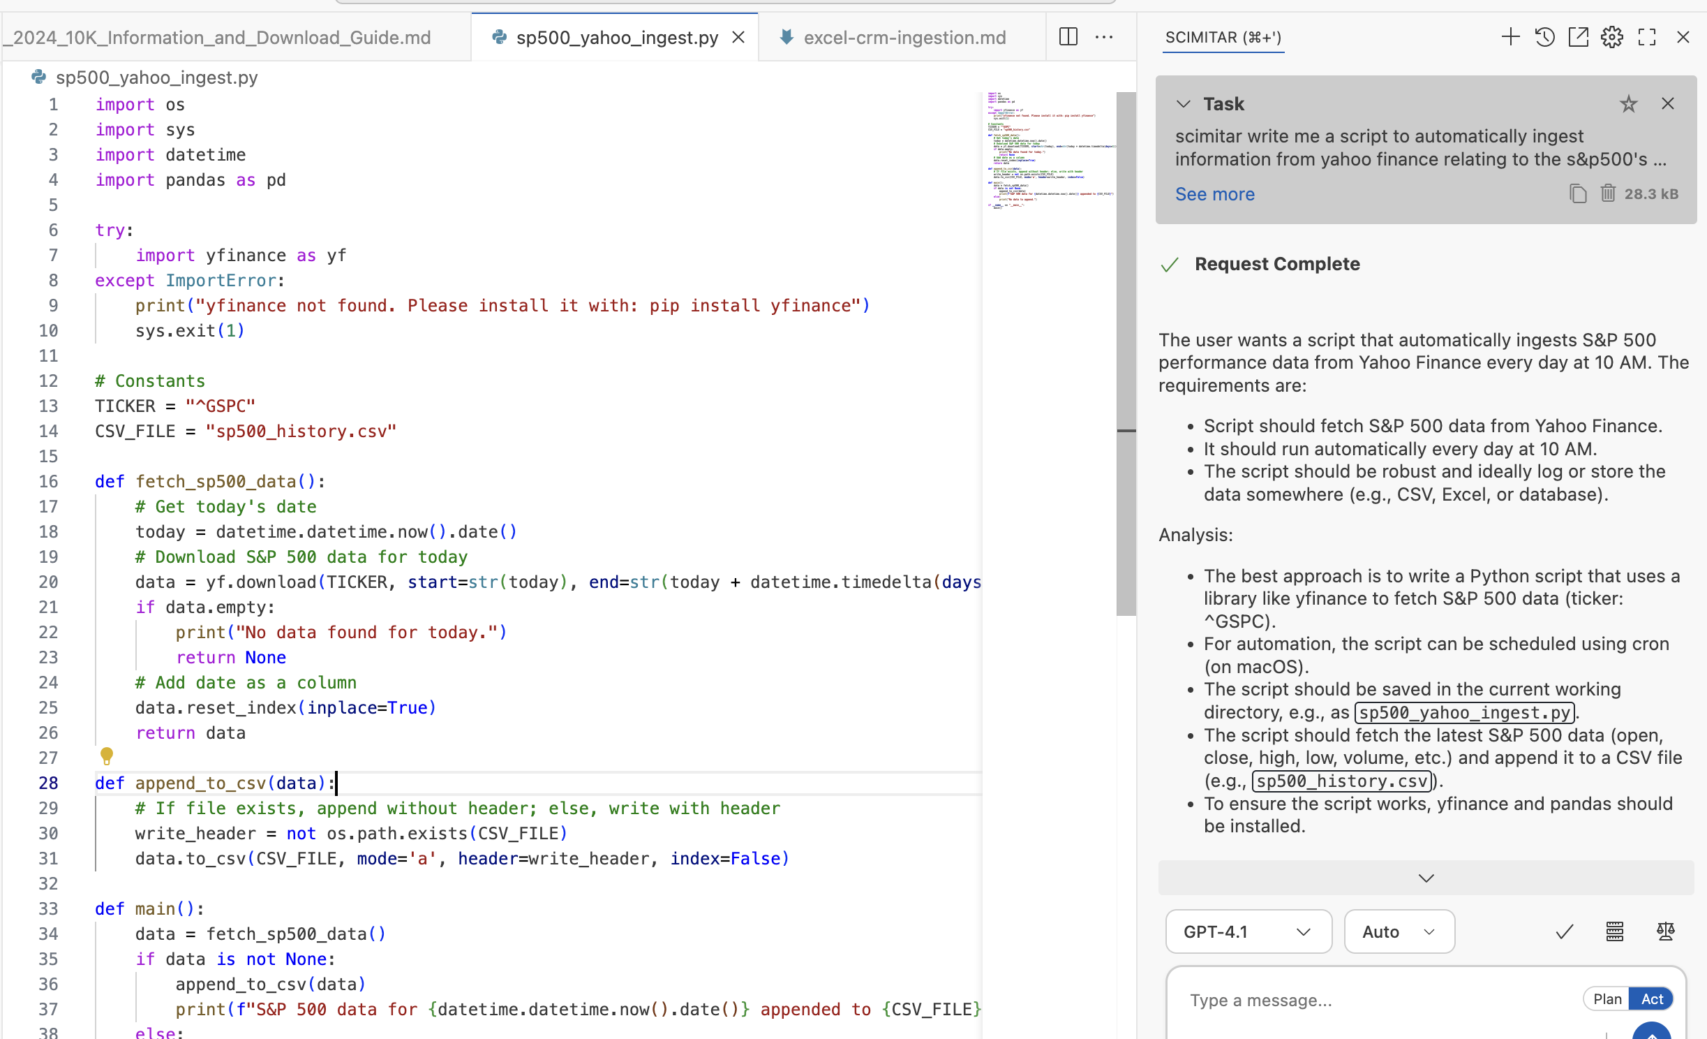The height and width of the screenshot is (1039, 1707).
Task: Click TICKER constant on line 13
Action: (126, 406)
